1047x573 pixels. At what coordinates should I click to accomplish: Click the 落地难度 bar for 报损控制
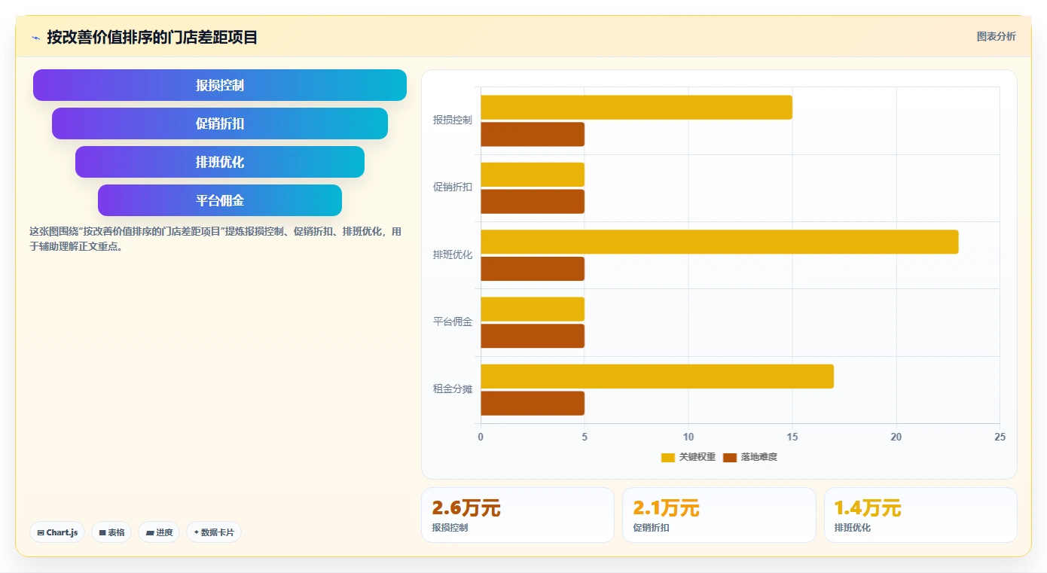click(533, 134)
